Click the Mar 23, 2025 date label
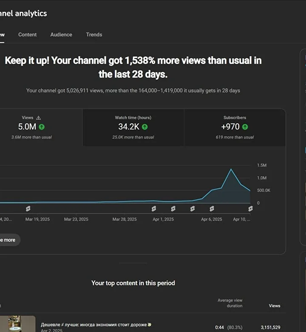The height and width of the screenshot is (332, 306). (76, 219)
